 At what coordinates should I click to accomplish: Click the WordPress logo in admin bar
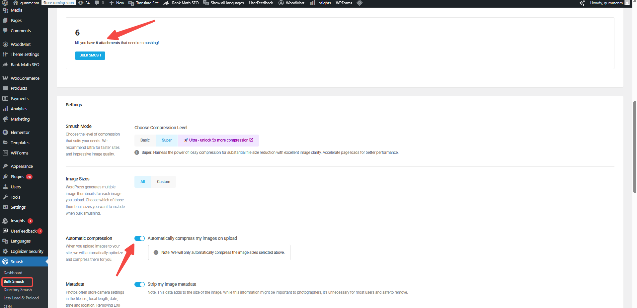coord(5,3)
